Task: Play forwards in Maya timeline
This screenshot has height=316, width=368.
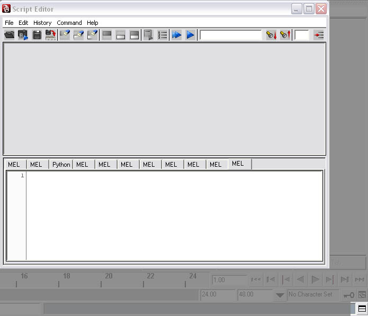Action: (315, 279)
